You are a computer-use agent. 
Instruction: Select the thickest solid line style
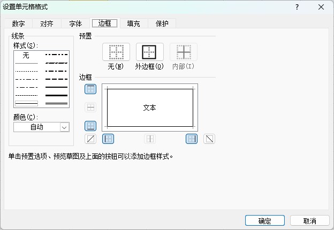(56, 95)
